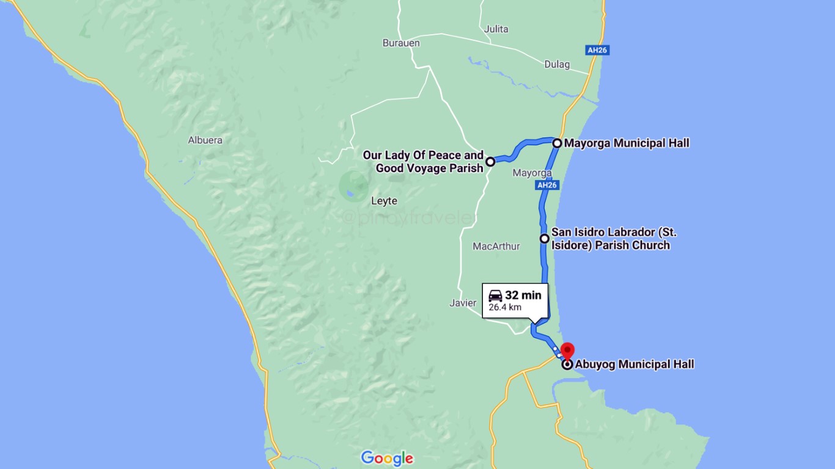
Task: Click the Julita town label
Action: tap(496, 29)
